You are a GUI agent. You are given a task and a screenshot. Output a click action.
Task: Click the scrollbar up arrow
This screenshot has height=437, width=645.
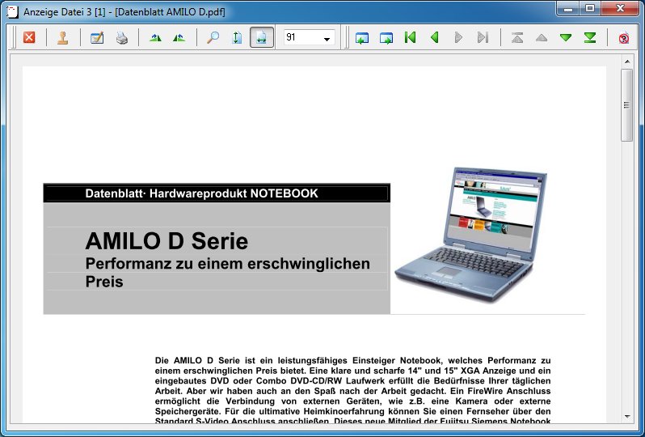pos(627,62)
